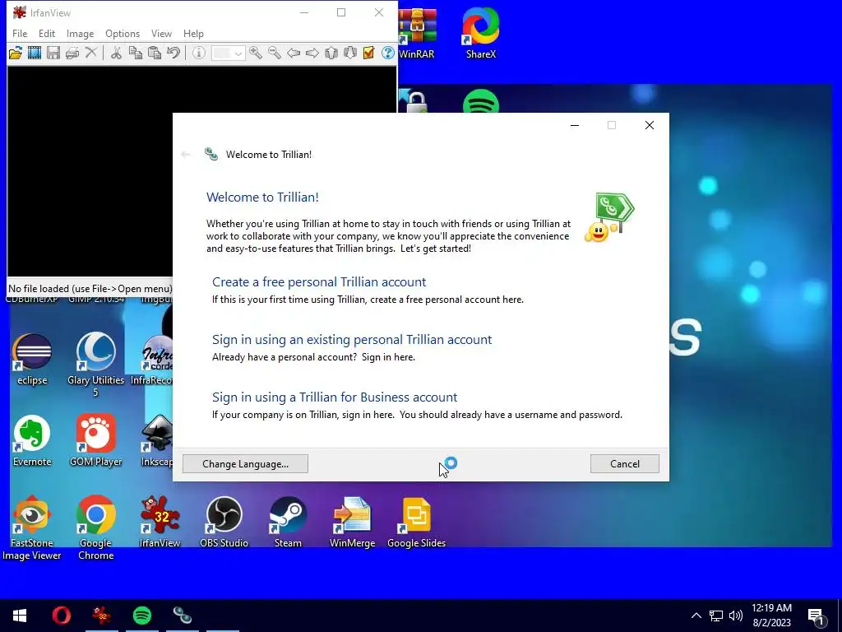Click the Glary Utilities 5 desktop shortcut
The height and width of the screenshot is (632, 842).
(95, 365)
